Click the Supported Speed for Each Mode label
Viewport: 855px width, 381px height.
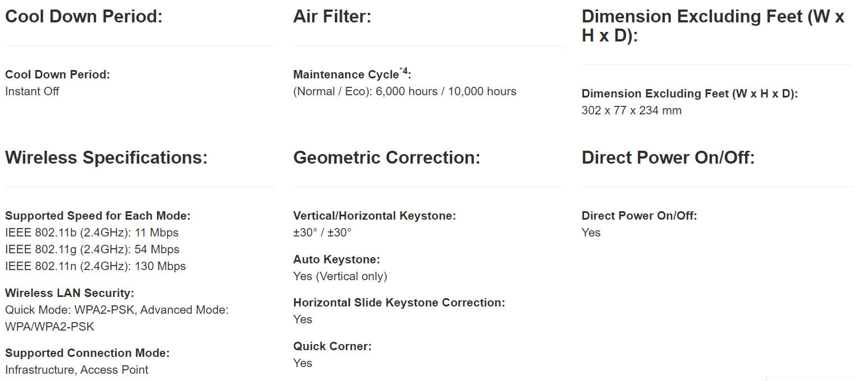click(x=98, y=216)
